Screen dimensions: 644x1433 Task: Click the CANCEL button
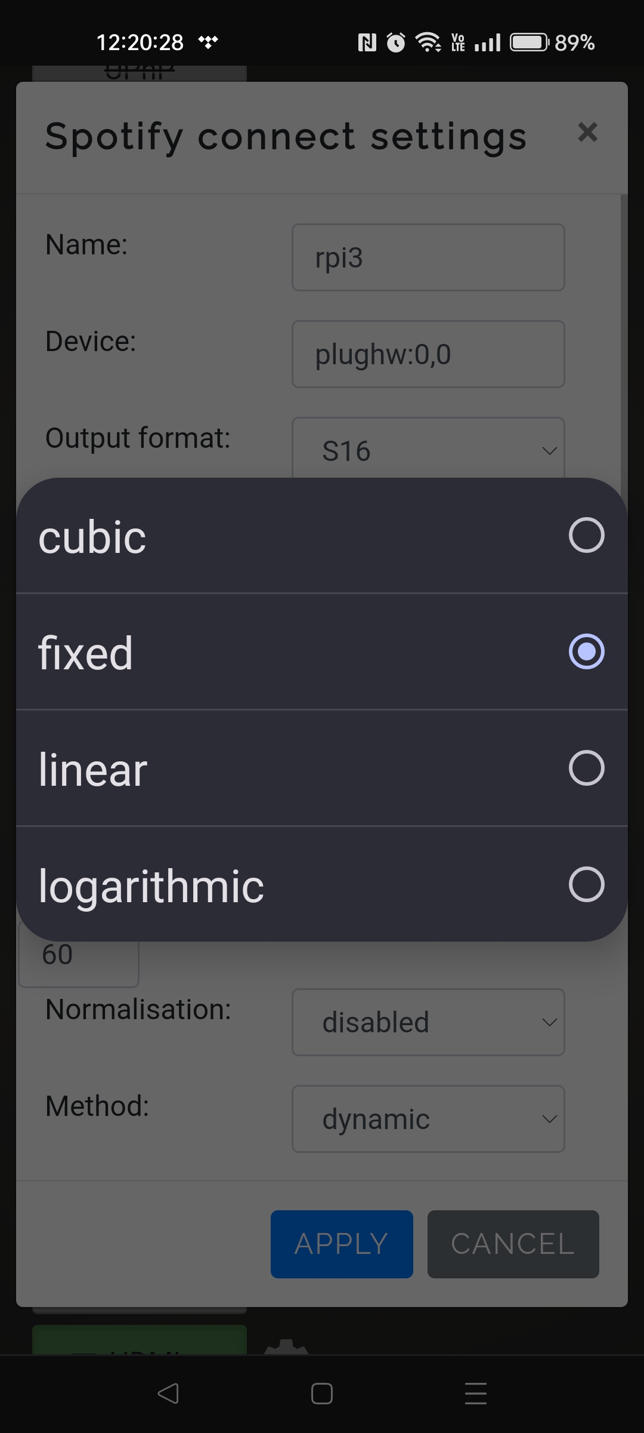click(513, 1244)
